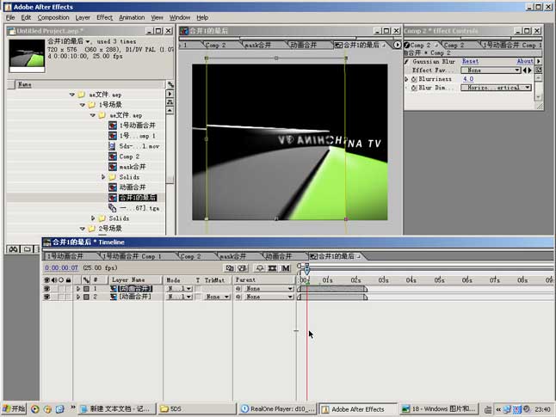
Task: Open the Layer menu
Action: 83,17
